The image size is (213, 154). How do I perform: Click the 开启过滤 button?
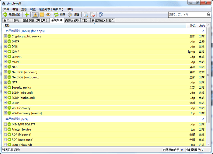[12, 15]
